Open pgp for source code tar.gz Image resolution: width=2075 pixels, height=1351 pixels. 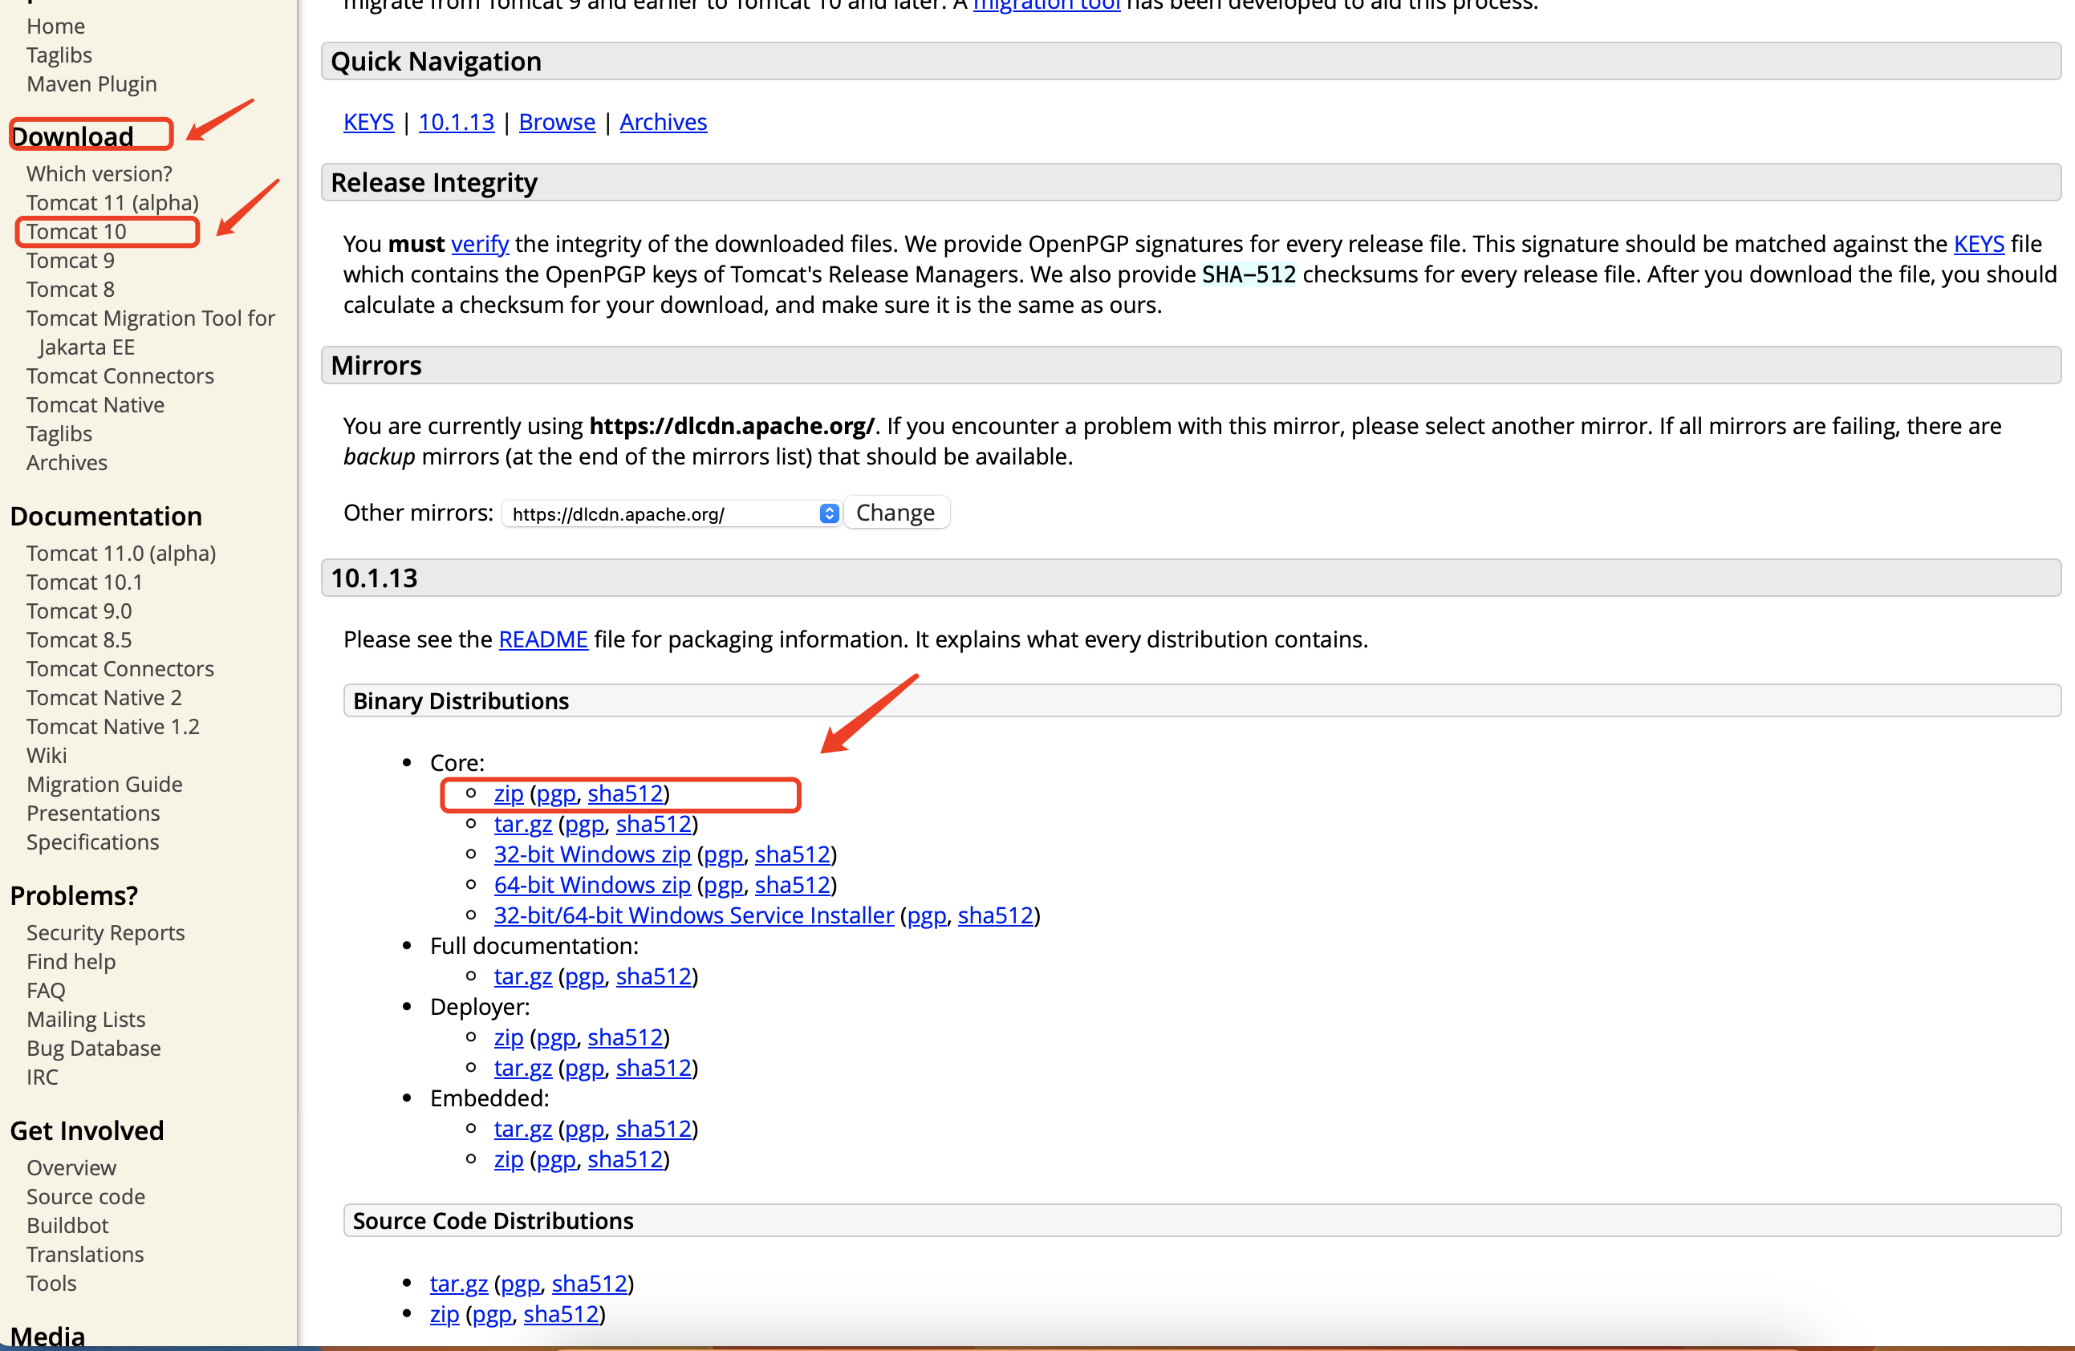tap(521, 1284)
